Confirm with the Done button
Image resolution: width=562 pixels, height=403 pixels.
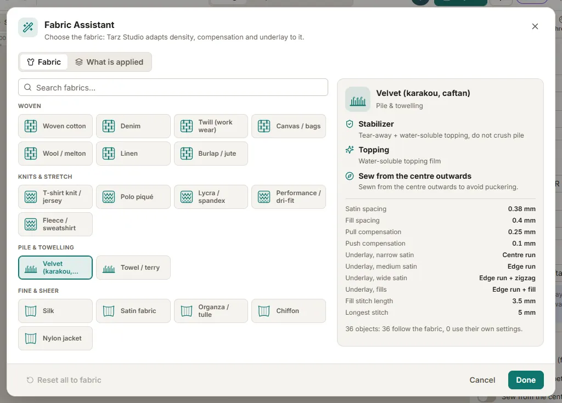pyautogui.click(x=526, y=380)
